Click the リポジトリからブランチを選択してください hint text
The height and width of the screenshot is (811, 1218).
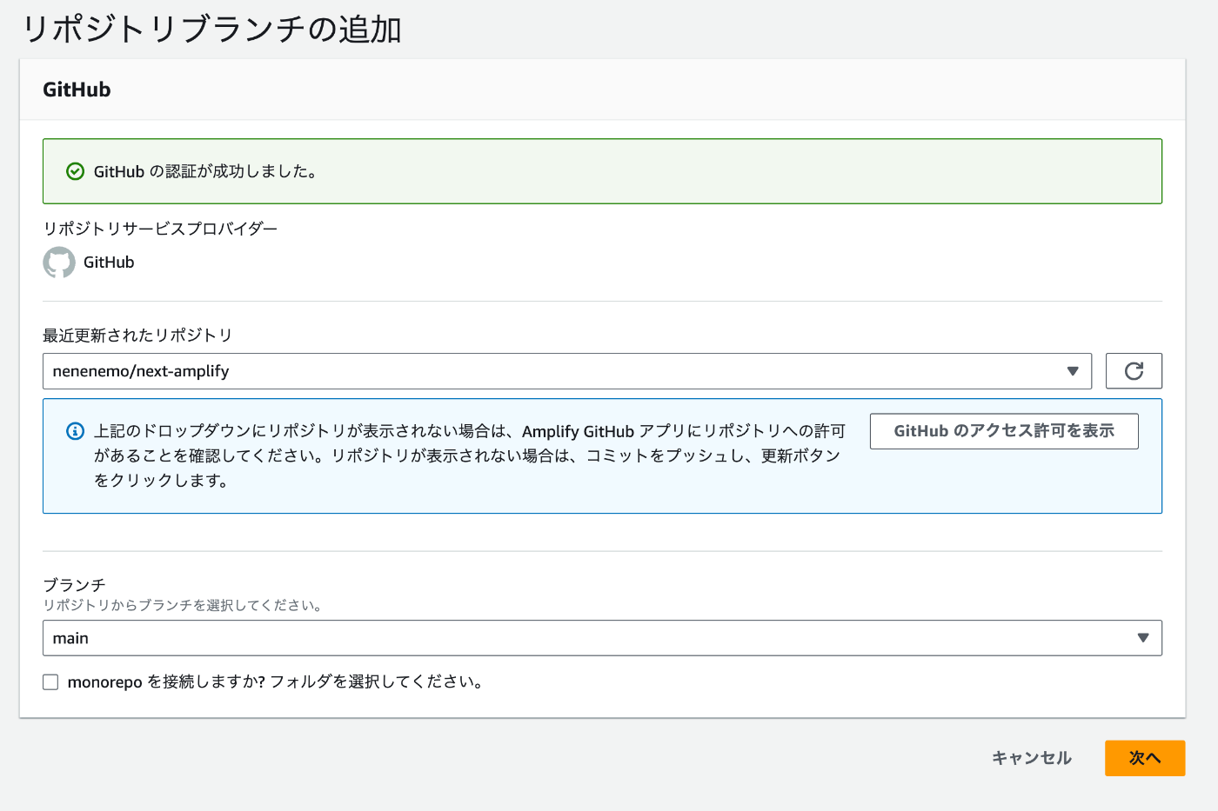pos(184,606)
